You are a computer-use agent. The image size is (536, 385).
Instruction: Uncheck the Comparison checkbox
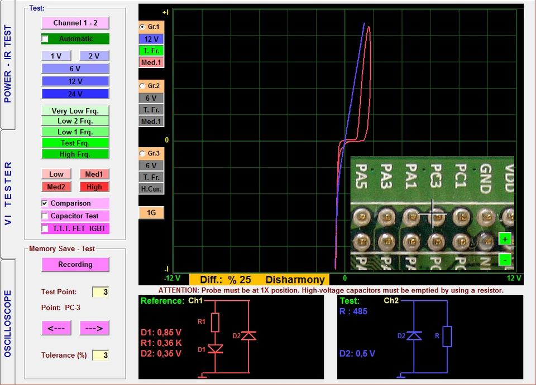pos(45,203)
